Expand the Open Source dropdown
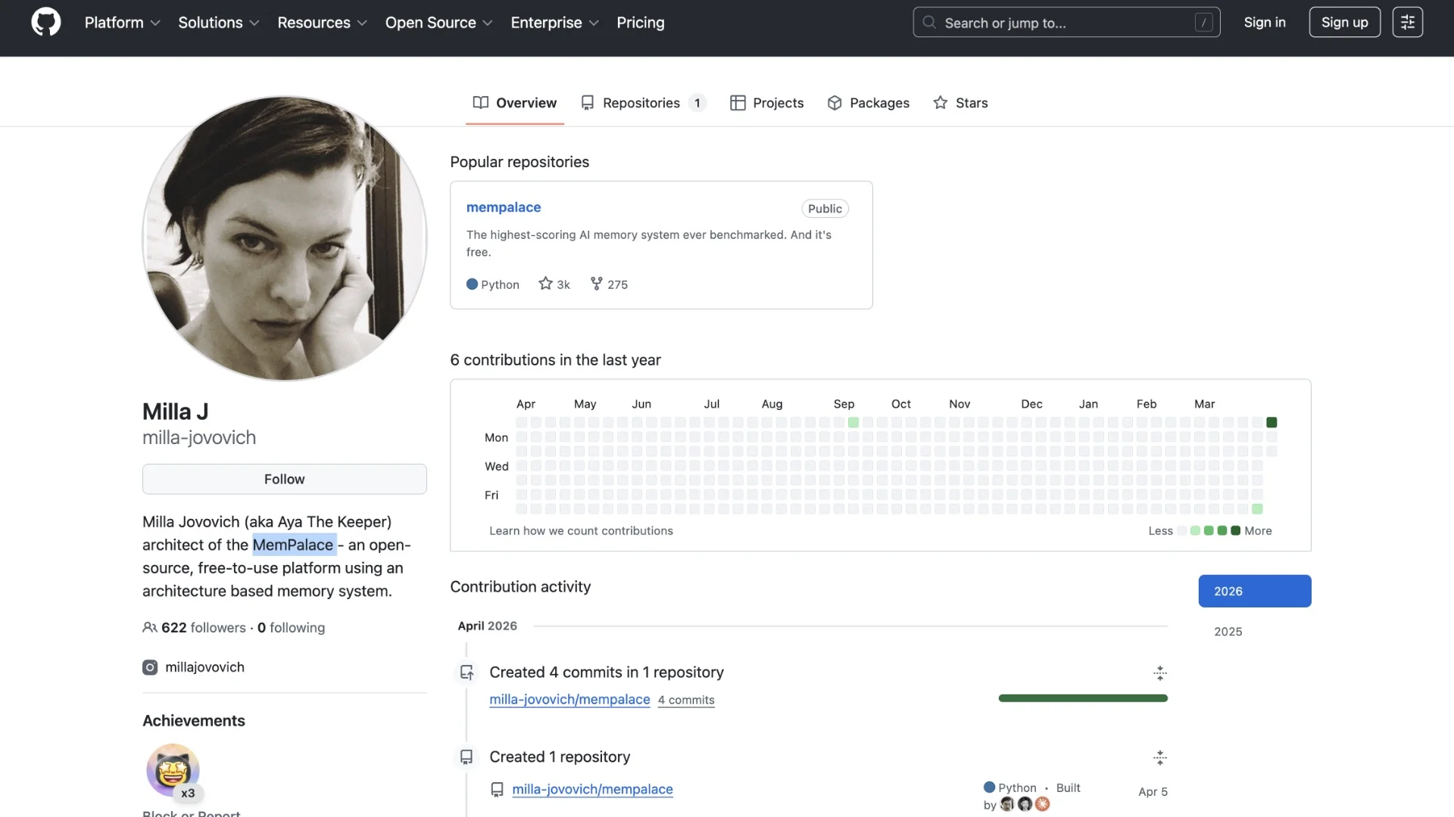Image resolution: width=1454 pixels, height=817 pixels. point(438,23)
